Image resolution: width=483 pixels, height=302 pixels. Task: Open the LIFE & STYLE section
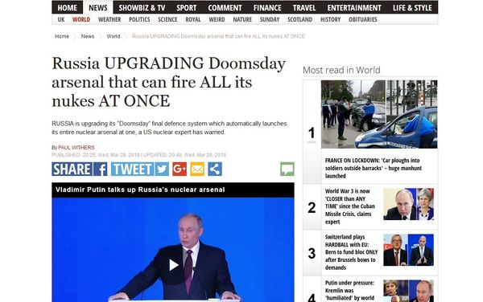(412, 7)
